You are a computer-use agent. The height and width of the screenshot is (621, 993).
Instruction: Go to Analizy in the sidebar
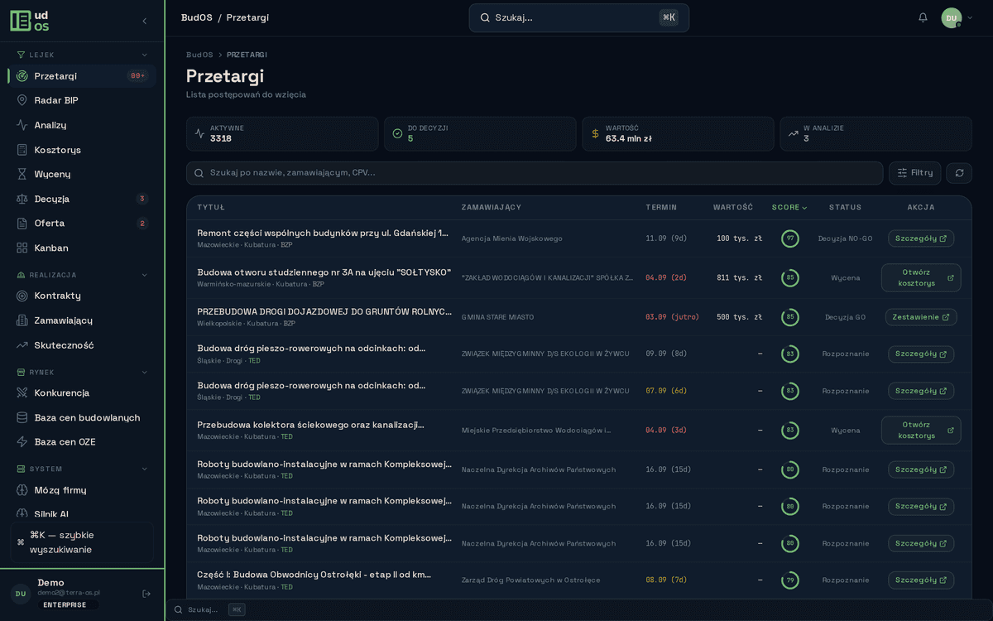point(82,125)
